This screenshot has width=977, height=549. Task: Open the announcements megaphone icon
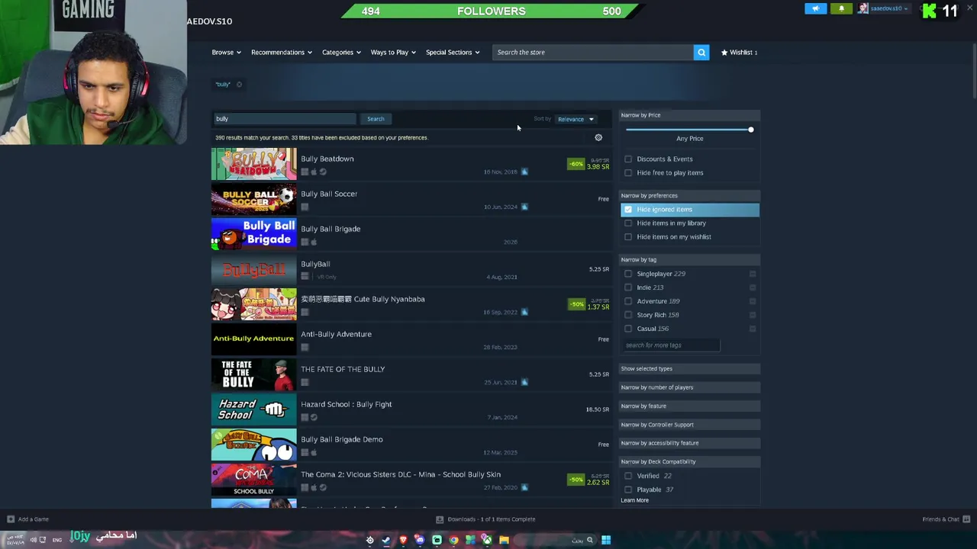[x=815, y=8]
